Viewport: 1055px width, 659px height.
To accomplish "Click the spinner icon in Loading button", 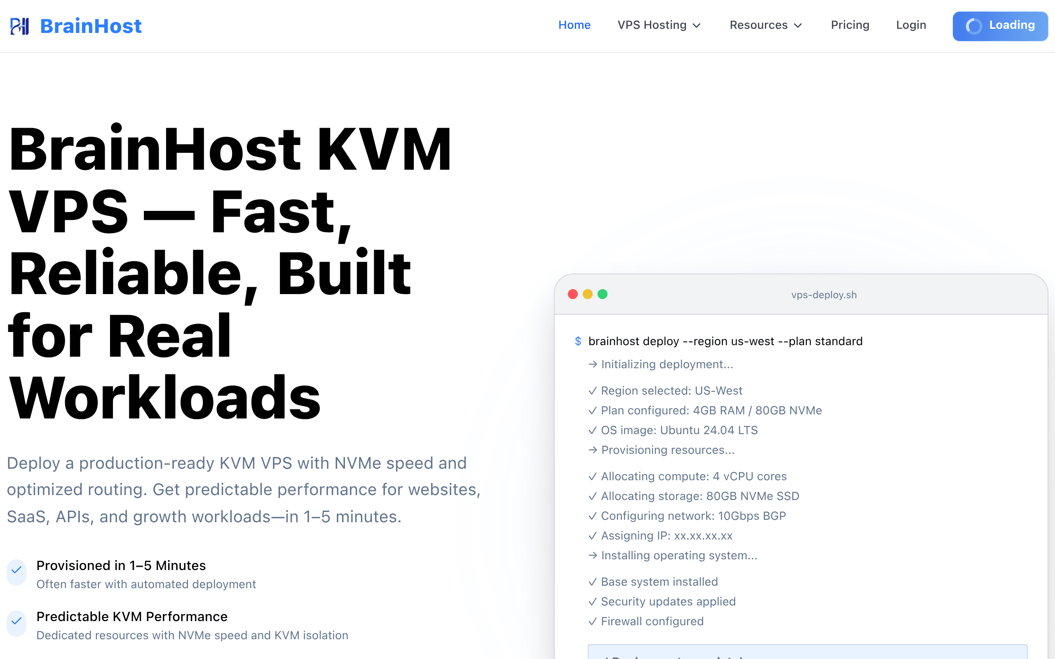I will (974, 26).
